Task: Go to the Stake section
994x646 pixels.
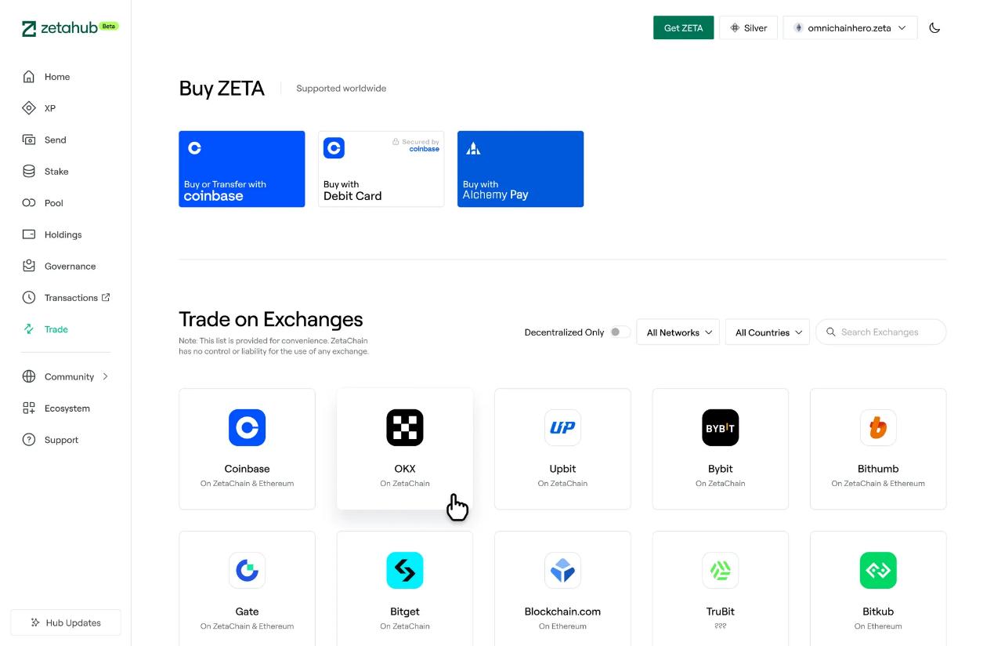Action: tap(56, 171)
